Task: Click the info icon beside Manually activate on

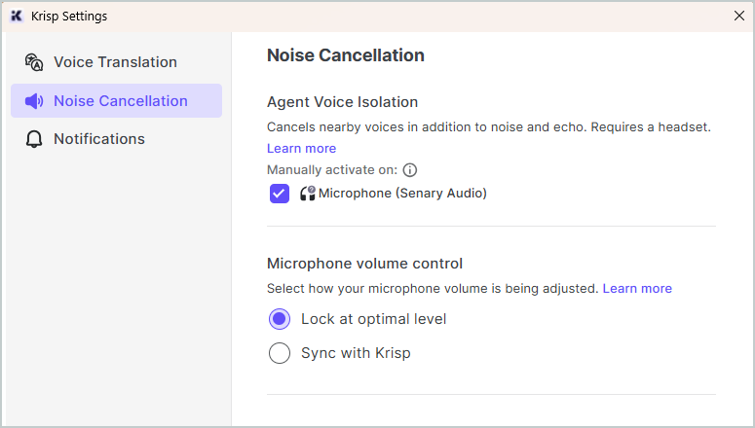Action: (x=410, y=170)
